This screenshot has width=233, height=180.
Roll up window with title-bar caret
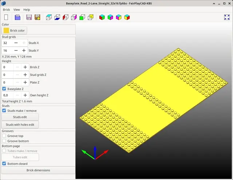tap(214, 3)
